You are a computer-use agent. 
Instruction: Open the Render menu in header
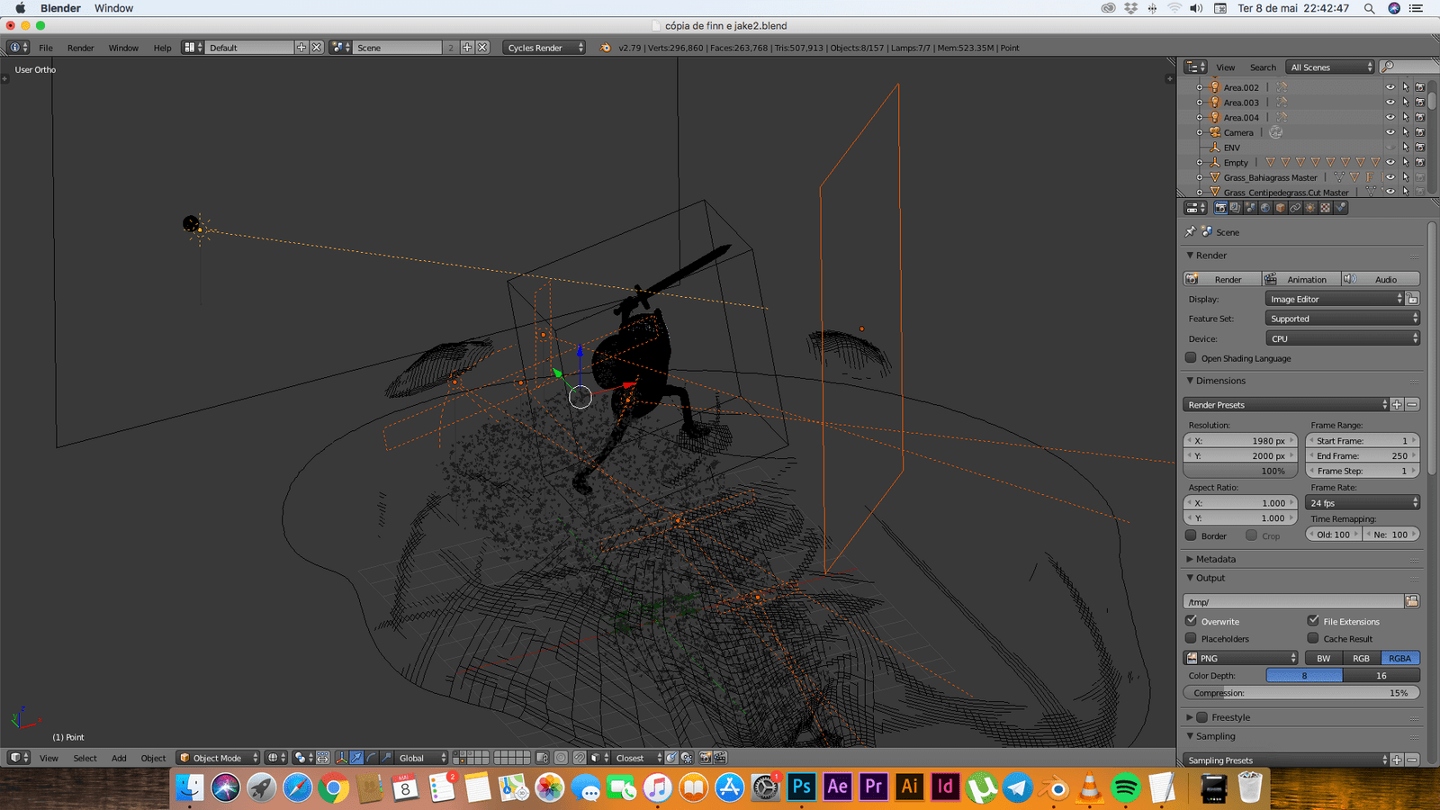(x=80, y=48)
